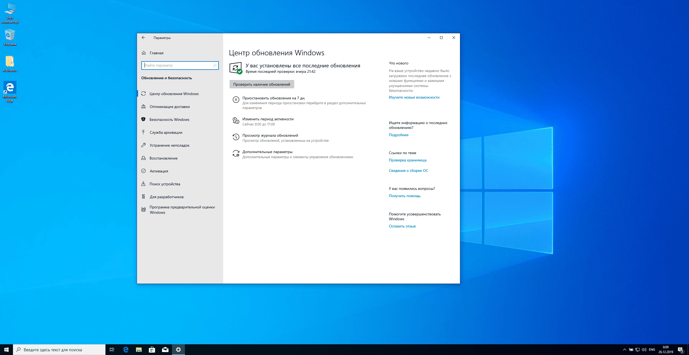Switch the ENG input language indicator
Screen dimensions: 689x355
[652, 350]
